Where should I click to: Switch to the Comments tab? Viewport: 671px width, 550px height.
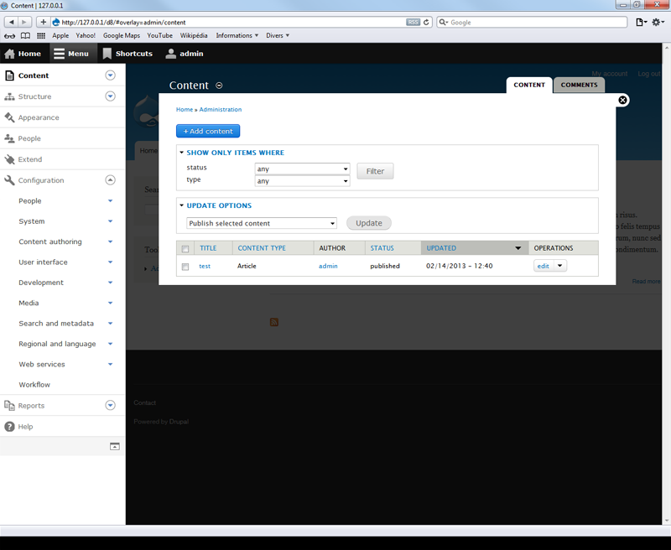(579, 85)
